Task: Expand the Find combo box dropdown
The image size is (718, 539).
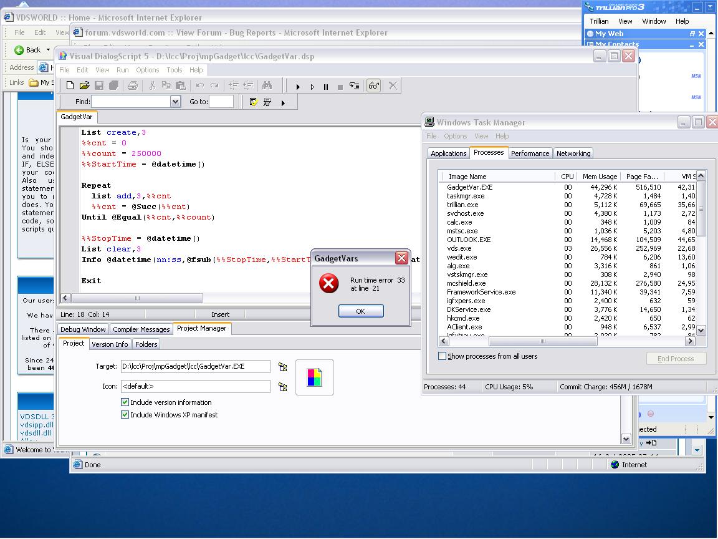Action: 175,101
